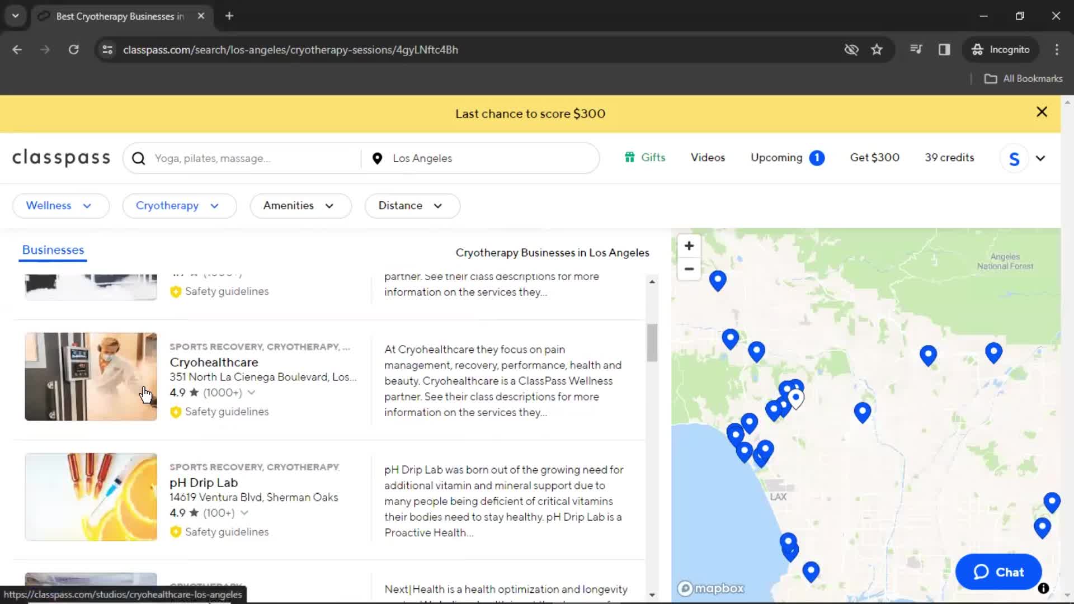Click the Safety guidelines shield icon for Cryohealthcare

click(x=176, y=412)
